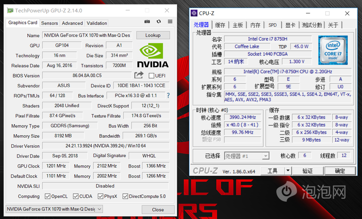Click the NVIDIA SLI Disabled field
This screenshot has height=219, width=362.
(x=106, y=186)
